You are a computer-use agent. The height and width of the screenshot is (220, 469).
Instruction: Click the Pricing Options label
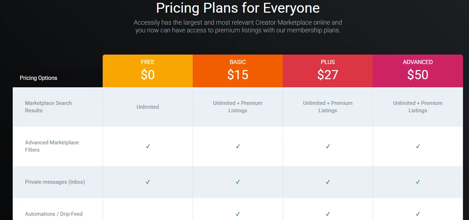(38, 78)
